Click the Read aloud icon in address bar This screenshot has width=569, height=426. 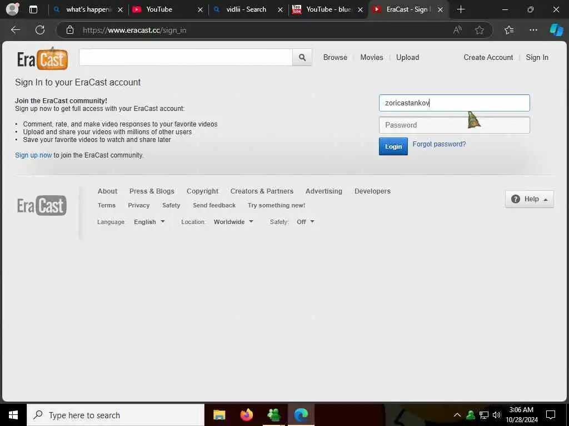click(x=457, y=30)
